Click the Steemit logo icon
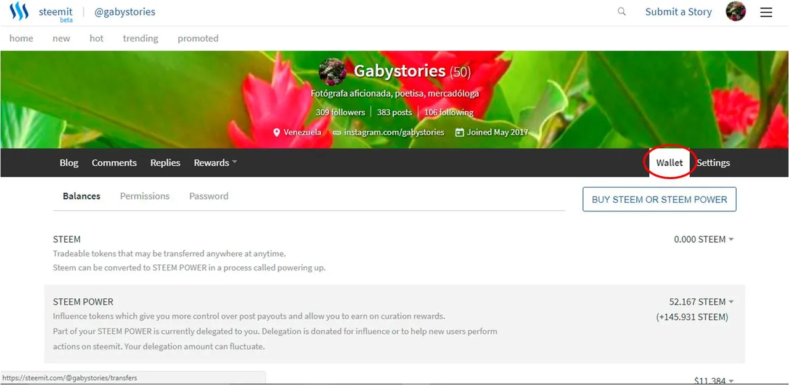Image resolution: width=789 pixels, height=385 pixels. (x=19, y=12)
